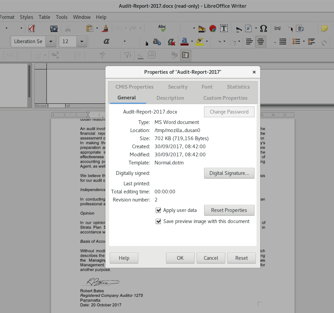Select Clone Formatting paintbrush icon
Screen dimensions: 334x313
coord(105,28)
